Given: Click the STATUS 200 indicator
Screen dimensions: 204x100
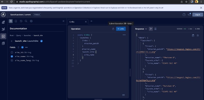Looking at the screenshot, I should 181,29.
